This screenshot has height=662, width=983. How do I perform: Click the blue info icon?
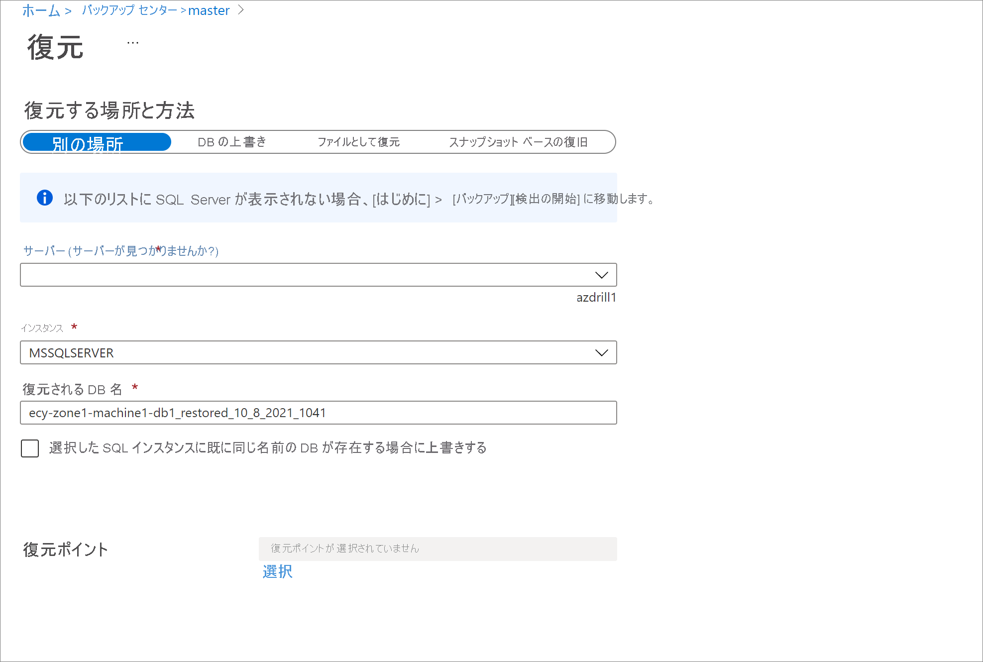click(x=45, y=198)
